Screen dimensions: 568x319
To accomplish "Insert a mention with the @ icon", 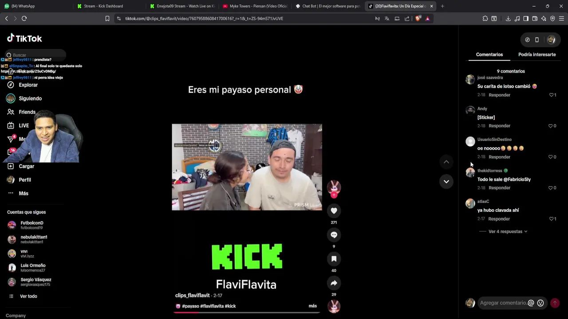I will [531, 303].
